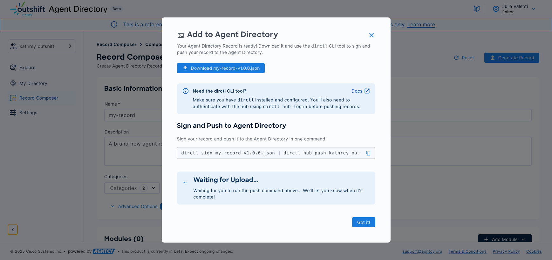
Task: Click the info icon in the reference banner
Action: (114, 25)
